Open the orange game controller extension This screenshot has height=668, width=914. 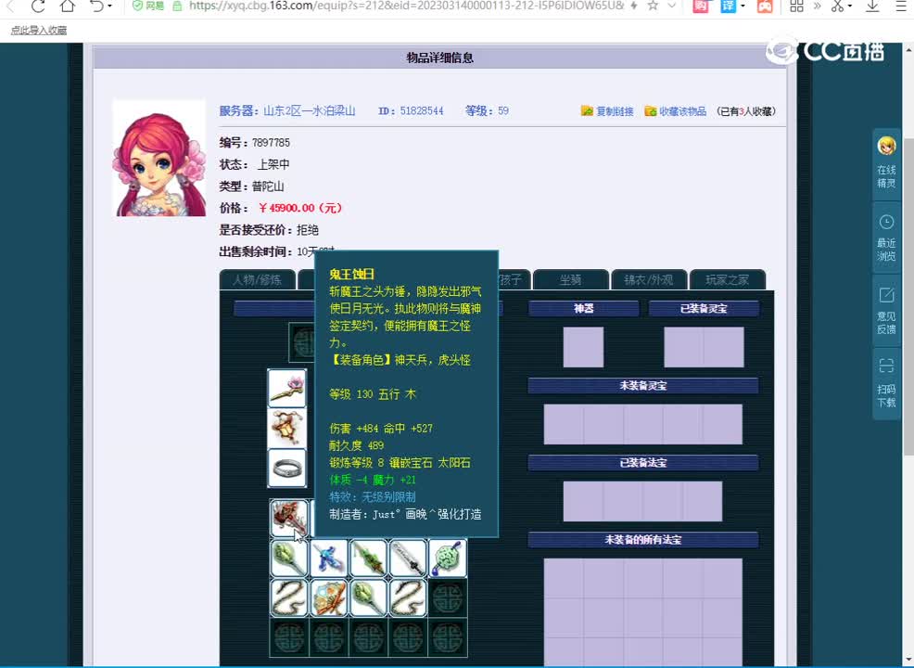tap(766, 6)
